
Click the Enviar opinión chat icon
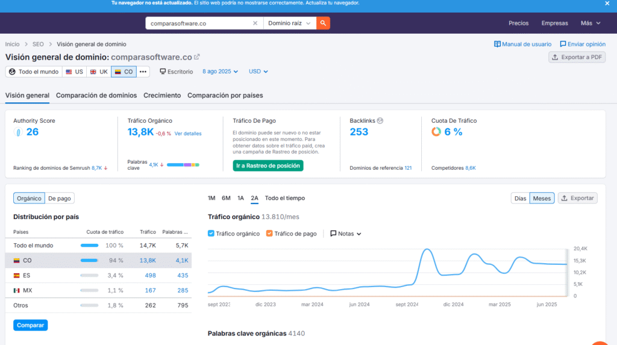[563, 44]
